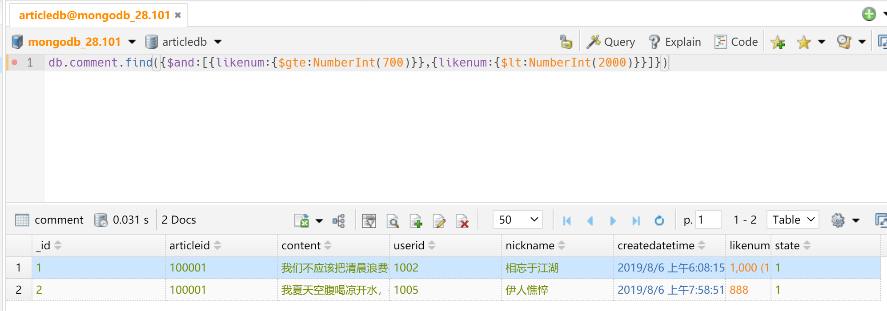Click the delete document red X icon
This screenshot has height=311, width=887.
[x=462, y=220]
